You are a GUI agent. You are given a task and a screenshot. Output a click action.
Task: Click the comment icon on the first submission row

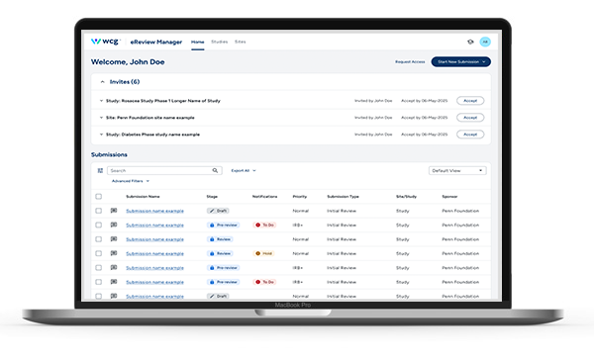point(113,211)
